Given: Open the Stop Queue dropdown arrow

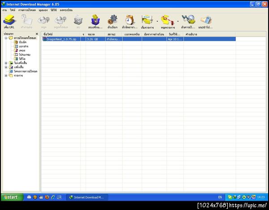Looking at the screenshot, I should pyautogui.click(x=178, y=21).
